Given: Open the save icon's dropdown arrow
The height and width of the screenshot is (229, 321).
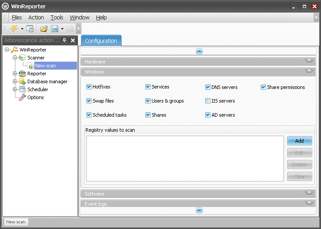Looking at the screenshot, I should click(62, 29).
